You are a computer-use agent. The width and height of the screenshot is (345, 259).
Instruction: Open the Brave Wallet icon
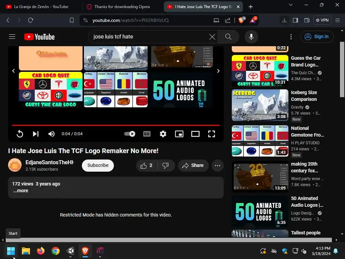[307, 20]
